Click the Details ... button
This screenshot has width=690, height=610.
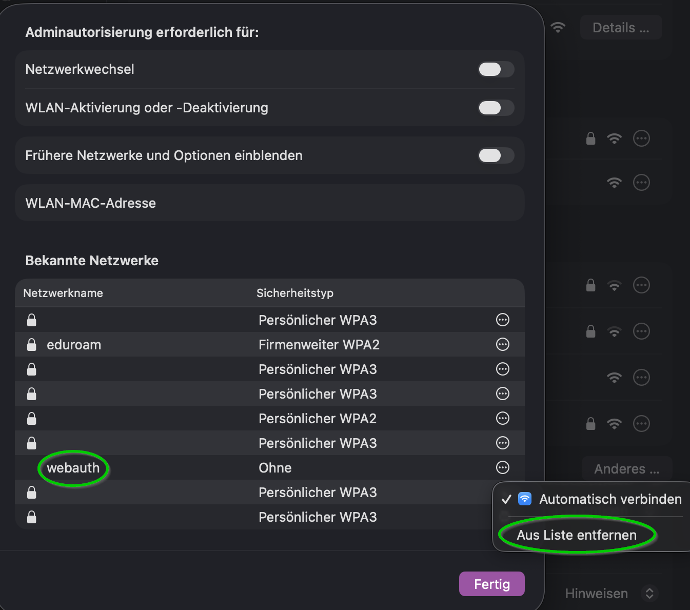pyautogui.click(x=621, y=28)
